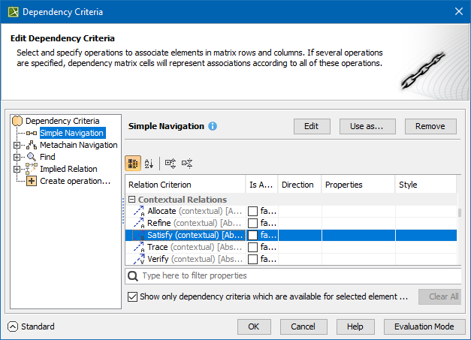Select Implied Relation in the tree
Screen dimensions: 471x340
(x=68, y=169)
